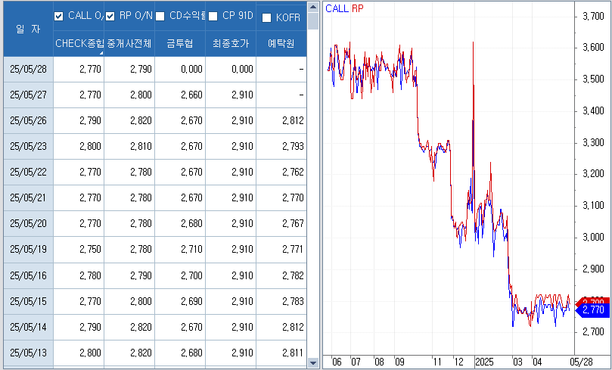Enable the CD수익률 checkbox
612x370 pixels.
tap(160, 16)
